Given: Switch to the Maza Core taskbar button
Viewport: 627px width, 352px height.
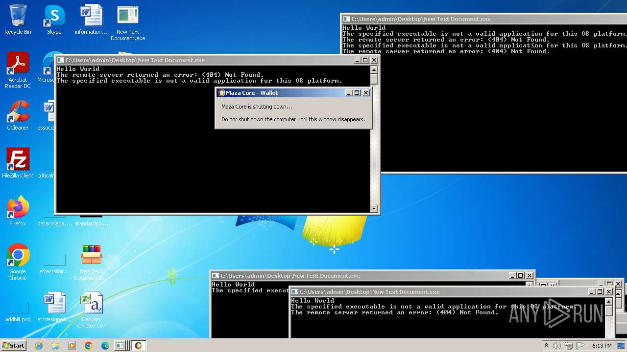Looking at the screenshot, I should [139, 346].
